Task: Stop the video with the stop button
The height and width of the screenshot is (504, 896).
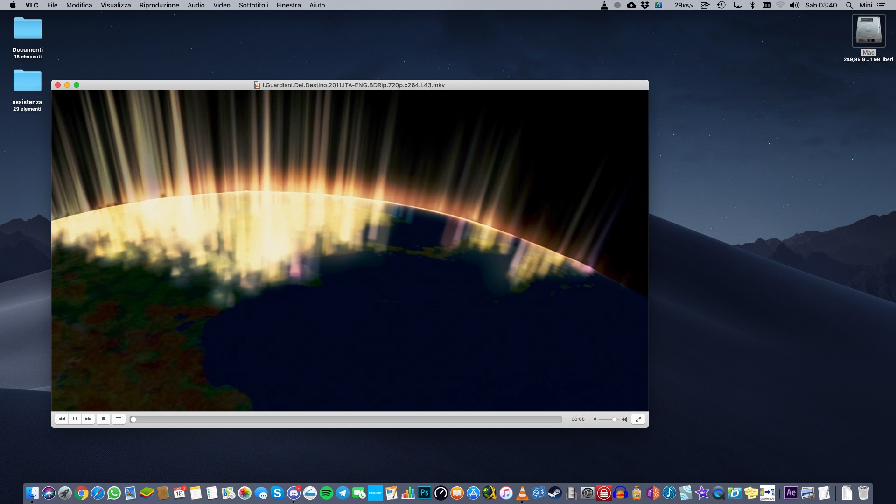Action: [103, 419]
